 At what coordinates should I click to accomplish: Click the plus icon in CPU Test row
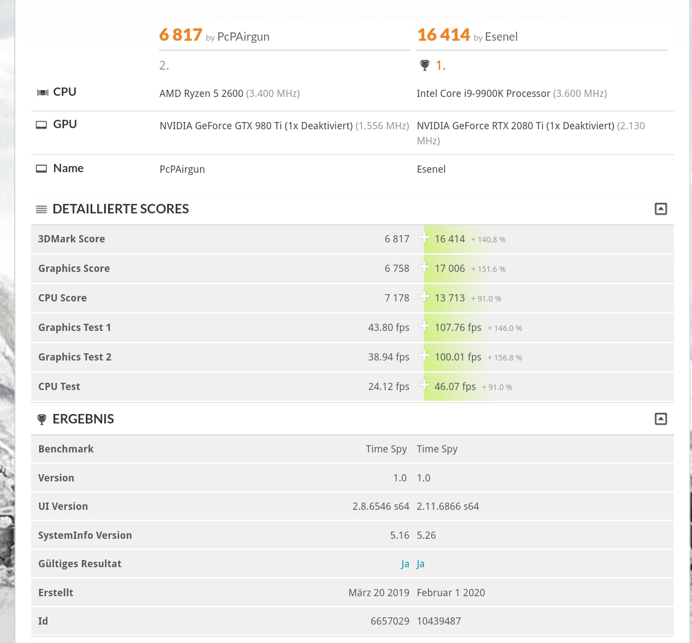424,385
